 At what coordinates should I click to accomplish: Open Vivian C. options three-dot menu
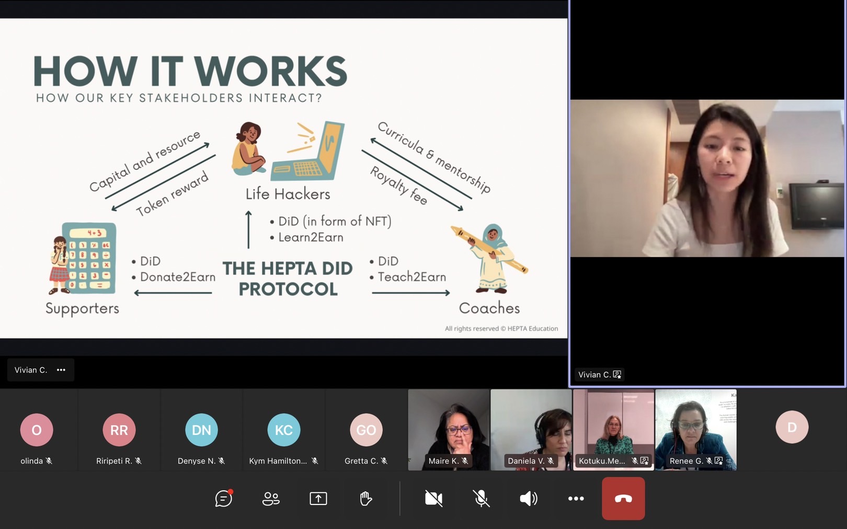61,370
